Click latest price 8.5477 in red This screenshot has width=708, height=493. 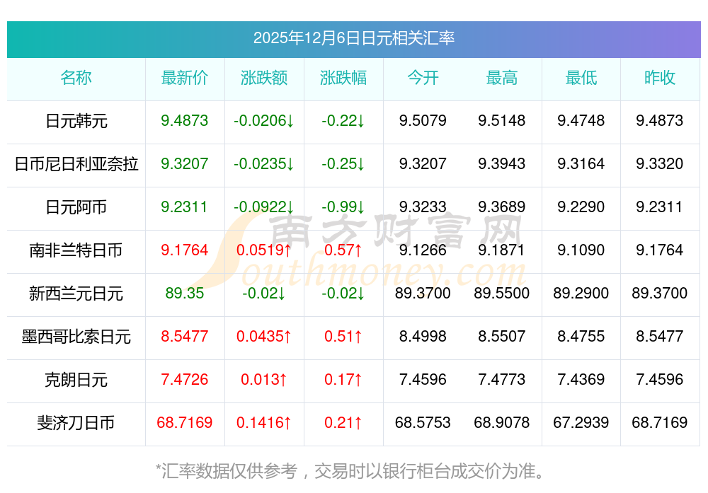click(185, 336)
